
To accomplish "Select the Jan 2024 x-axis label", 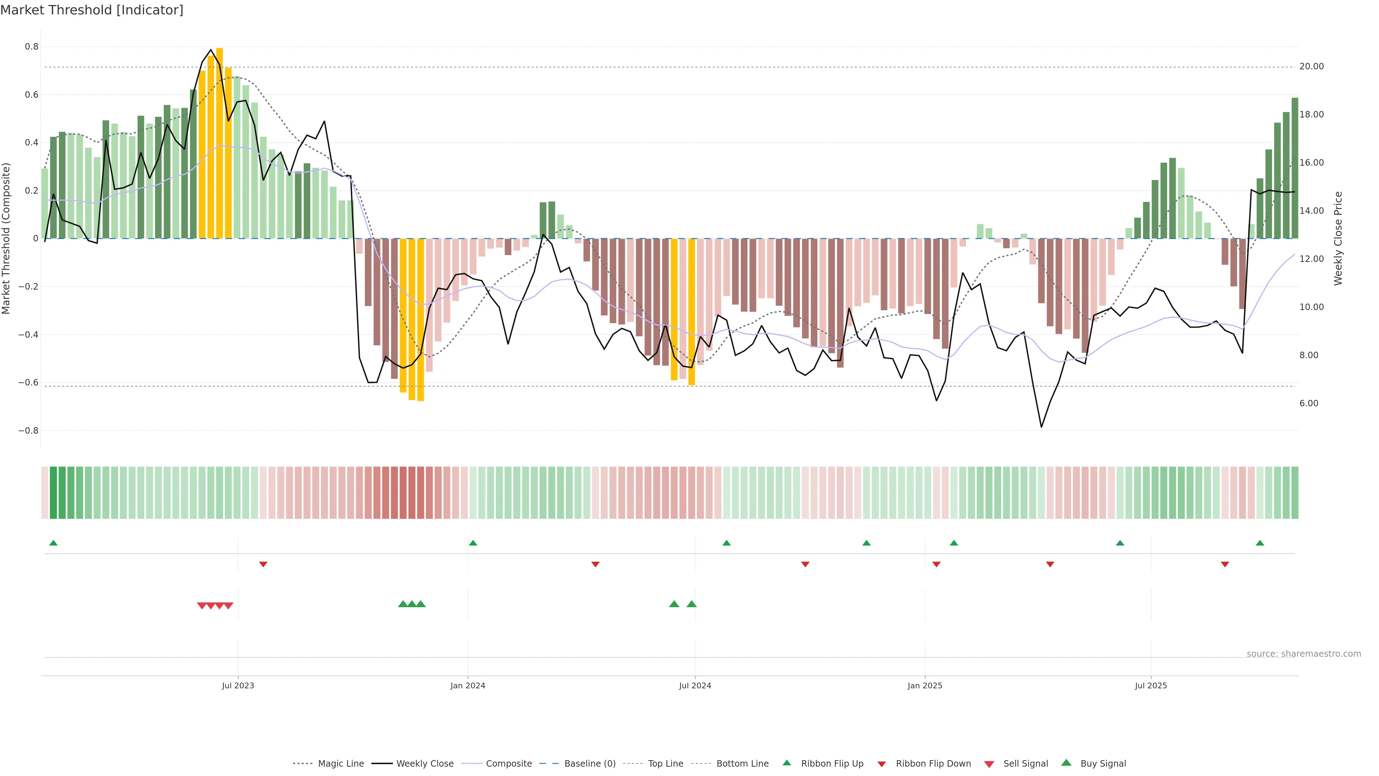I will (467, 685).
